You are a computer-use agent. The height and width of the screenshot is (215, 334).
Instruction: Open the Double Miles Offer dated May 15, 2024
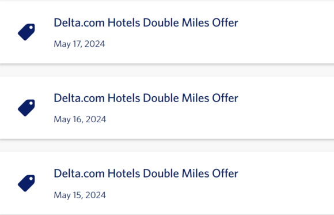tap(146, 173)
